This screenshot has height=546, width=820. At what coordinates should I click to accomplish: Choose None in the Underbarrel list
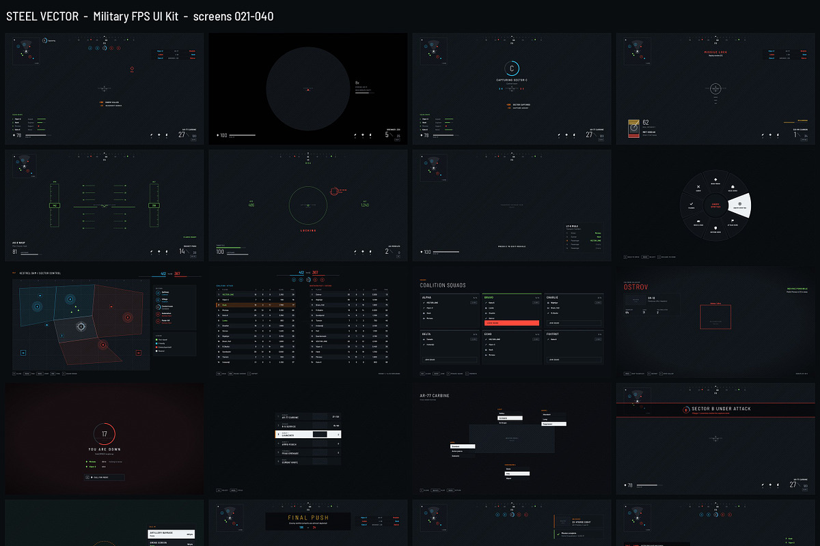517,469
